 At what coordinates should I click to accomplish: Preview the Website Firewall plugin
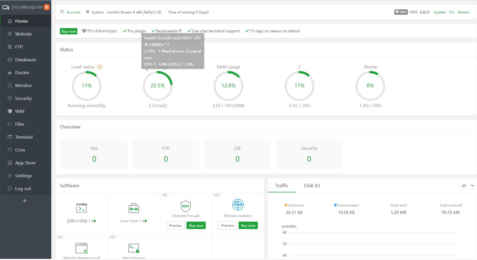click(x=176, y=226)
